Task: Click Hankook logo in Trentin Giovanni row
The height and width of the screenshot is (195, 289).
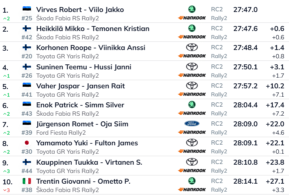Action: (x=192, y=189)
